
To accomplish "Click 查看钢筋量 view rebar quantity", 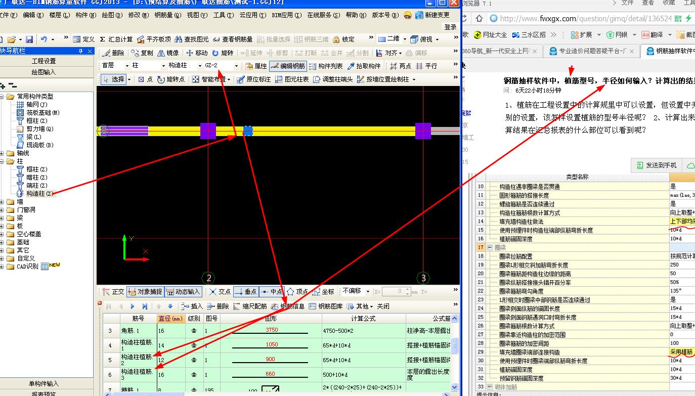I will (233, 39).
